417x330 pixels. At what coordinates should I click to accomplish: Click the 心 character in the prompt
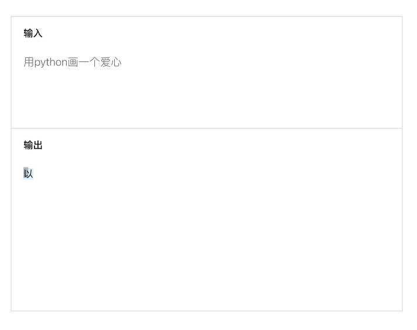coord(116,62)
